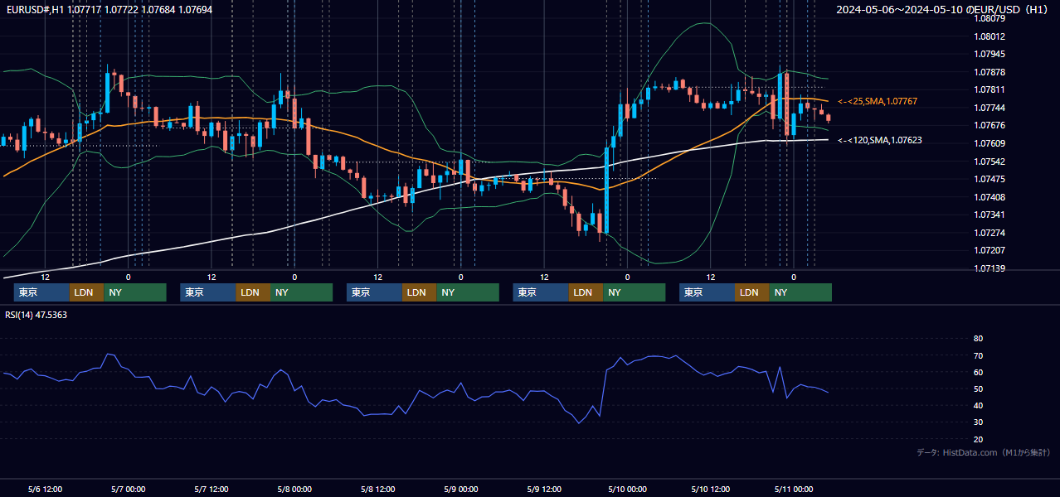Click price axis value 1.07744

[x=989, y=108]
